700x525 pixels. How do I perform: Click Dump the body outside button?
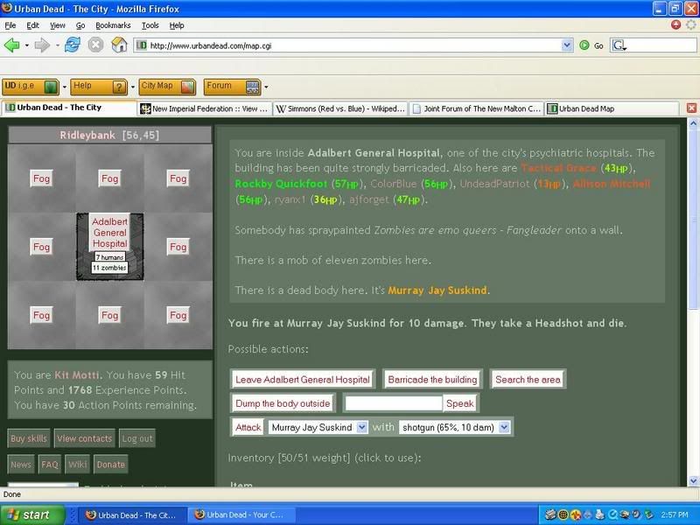(x=283, y=403)
